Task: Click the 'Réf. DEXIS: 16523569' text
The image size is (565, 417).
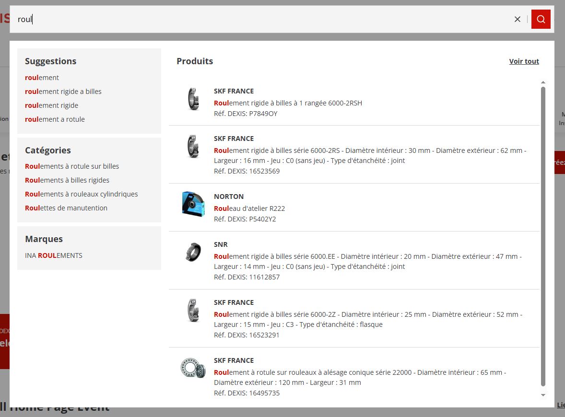Action: point(247,172)
